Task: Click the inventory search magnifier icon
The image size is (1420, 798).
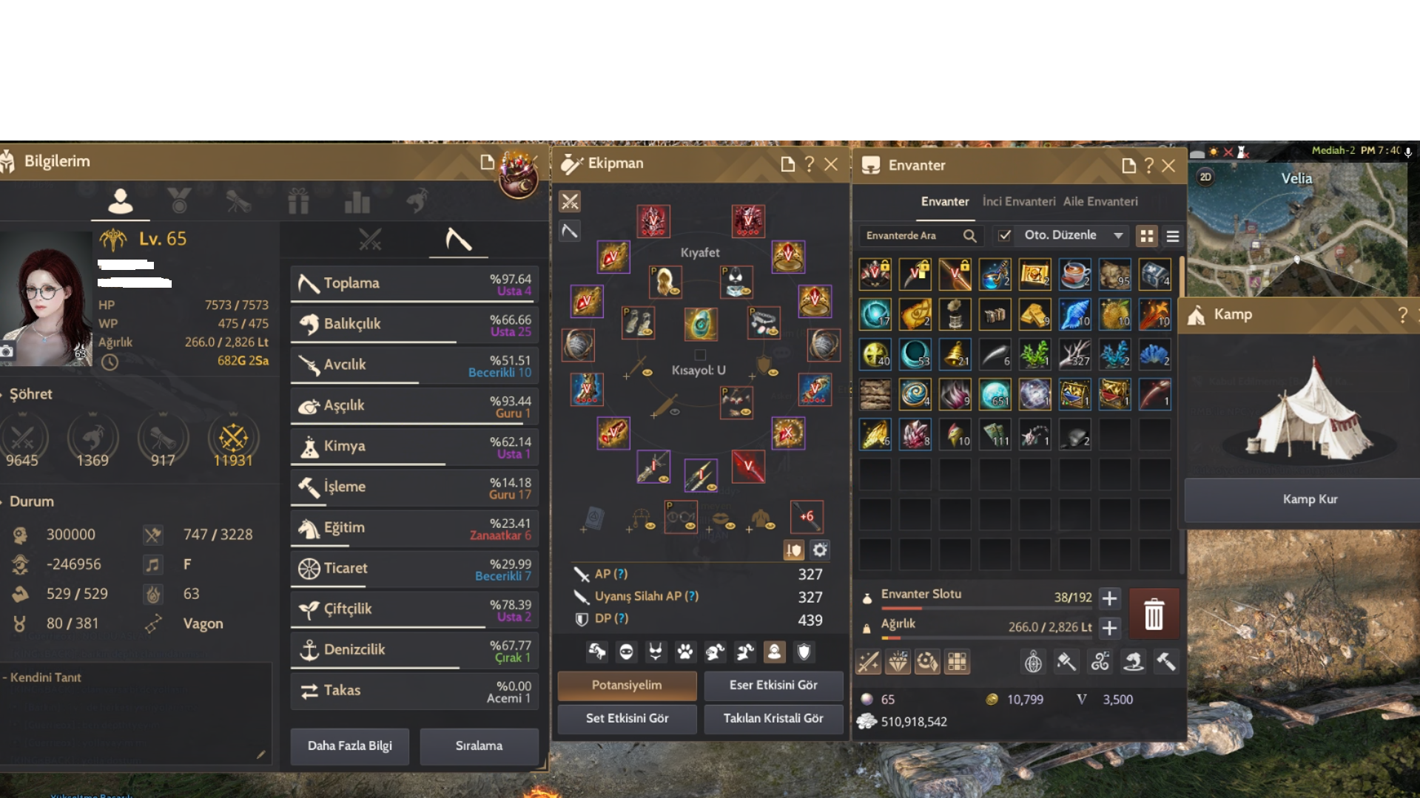Action: pos(969,236)
